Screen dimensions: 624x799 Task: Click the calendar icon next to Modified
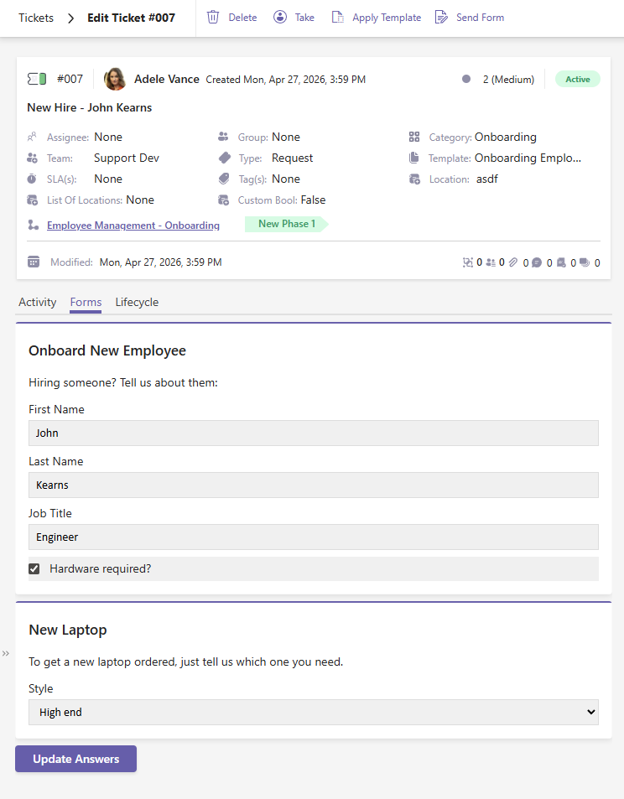coord(34,262)
